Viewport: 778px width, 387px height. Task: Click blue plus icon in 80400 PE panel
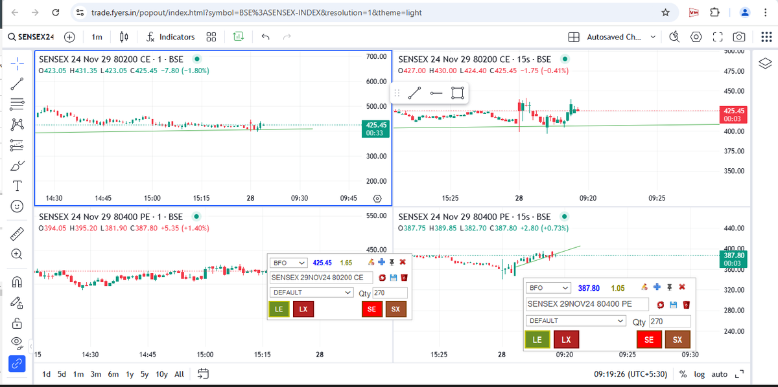[657, 287]
